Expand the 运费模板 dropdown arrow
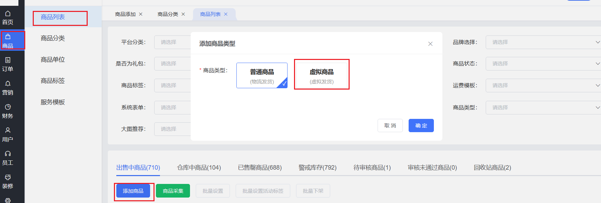 598,85
